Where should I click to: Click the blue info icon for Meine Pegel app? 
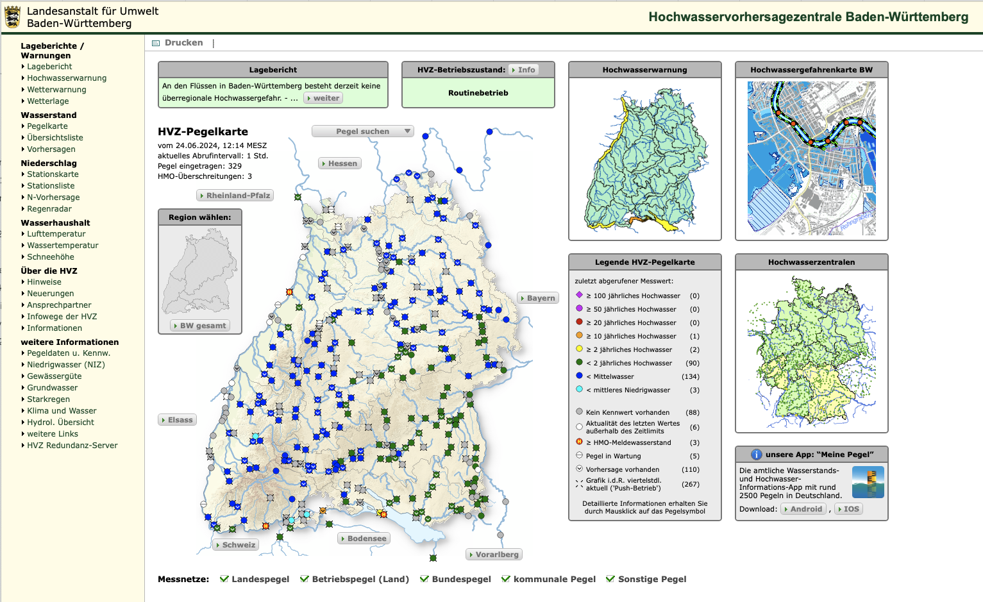pos(756,455)
